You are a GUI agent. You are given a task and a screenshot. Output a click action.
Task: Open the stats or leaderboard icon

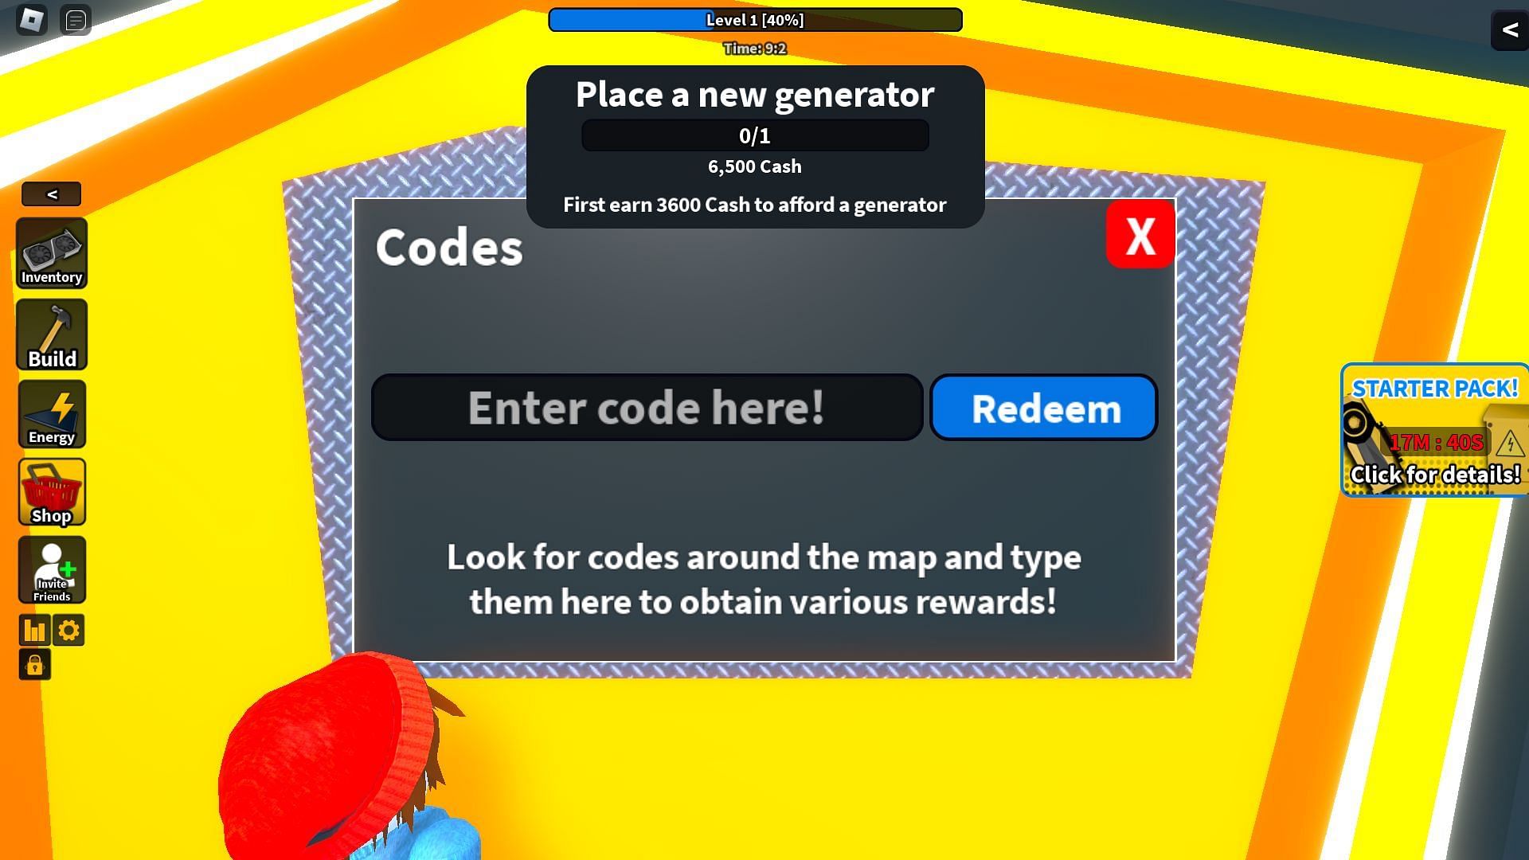point(35,630)
